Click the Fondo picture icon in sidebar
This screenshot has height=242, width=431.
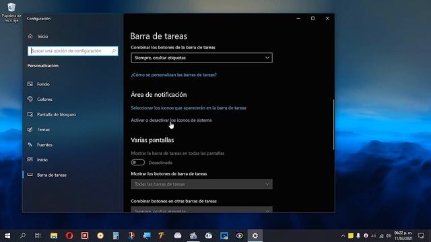point(30,84)
